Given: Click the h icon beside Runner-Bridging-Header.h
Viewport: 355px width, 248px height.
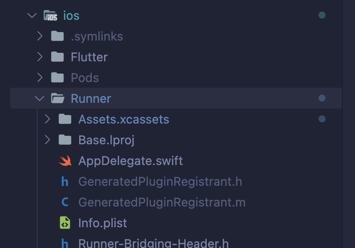Looking at the screenshot, I should point(65,244).
